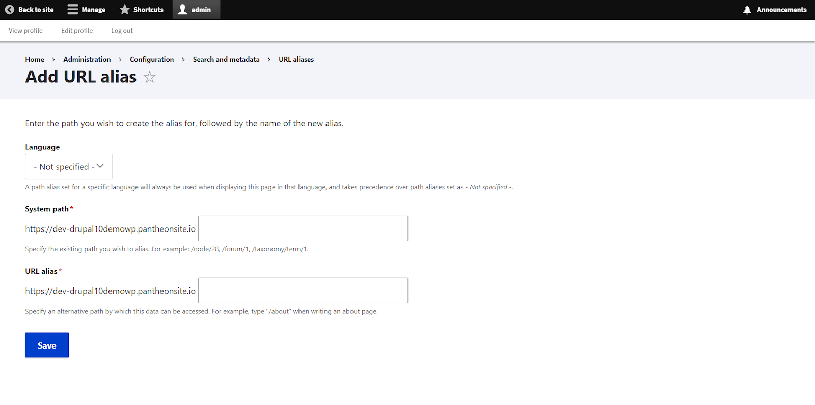Screen dimensions: 815x405
Task: Click the 'Language' field label
Action: (42, 147)
